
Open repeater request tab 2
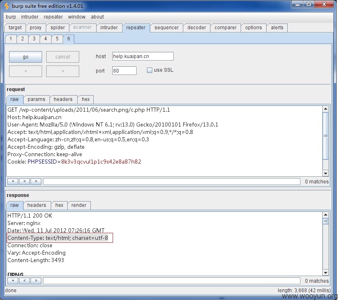point(22,39)
